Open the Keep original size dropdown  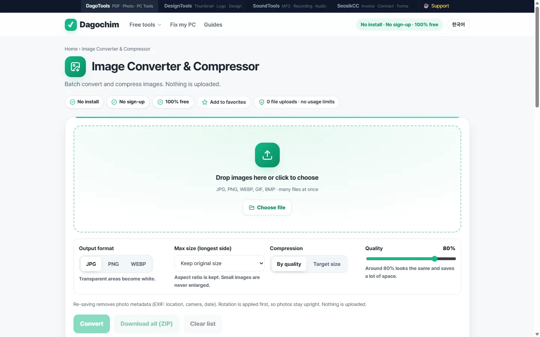point(219,263)
